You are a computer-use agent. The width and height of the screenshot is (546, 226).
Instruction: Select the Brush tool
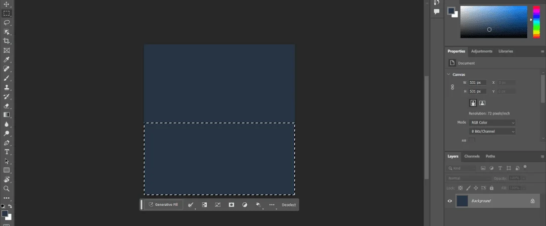point(6,78)
